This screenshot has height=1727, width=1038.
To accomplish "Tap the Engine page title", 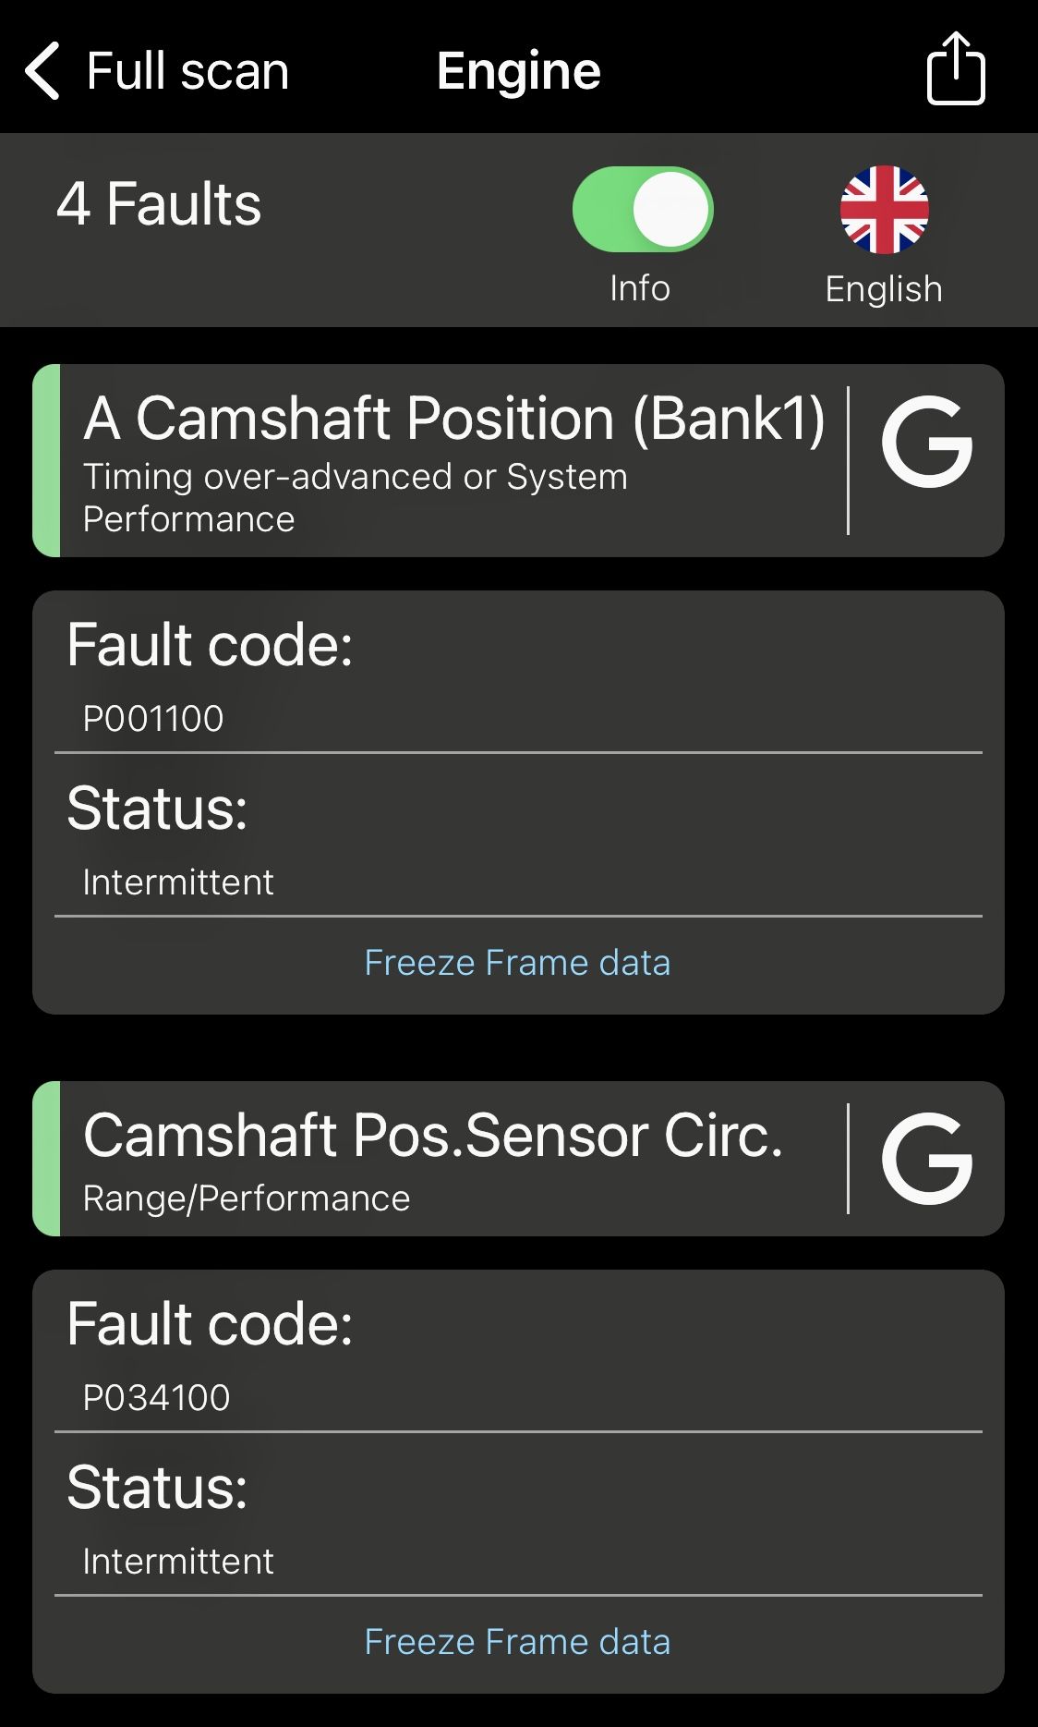I will pyautogui.click(x=518, y=71).
